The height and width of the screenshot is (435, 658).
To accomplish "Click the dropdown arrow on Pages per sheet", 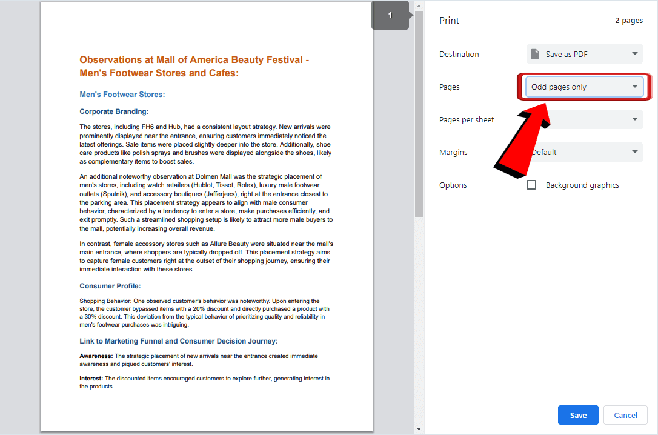I will (x=635, y=119).
